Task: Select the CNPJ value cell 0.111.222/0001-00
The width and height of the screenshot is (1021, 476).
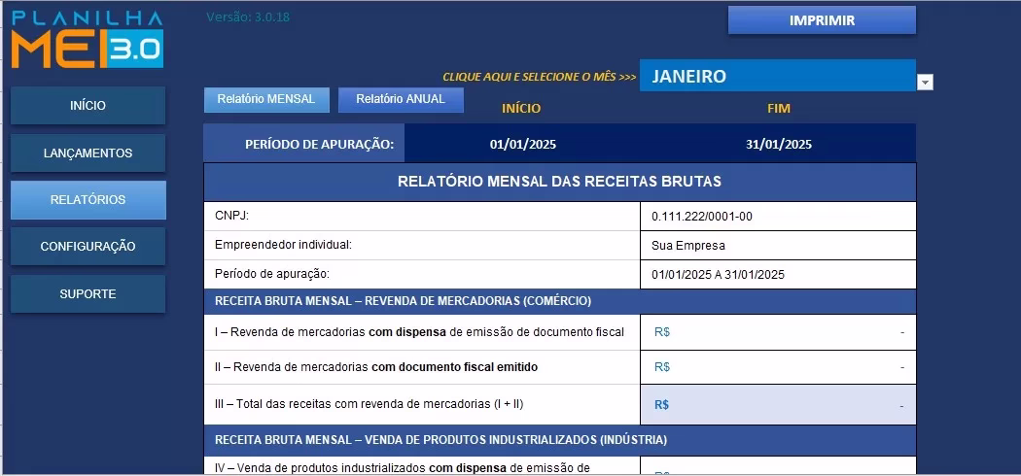Action: pos(778,217)
